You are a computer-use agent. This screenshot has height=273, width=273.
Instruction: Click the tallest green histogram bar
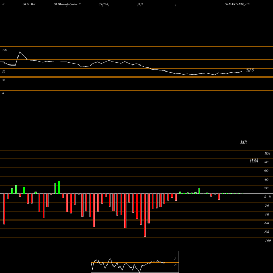point(59,187)
